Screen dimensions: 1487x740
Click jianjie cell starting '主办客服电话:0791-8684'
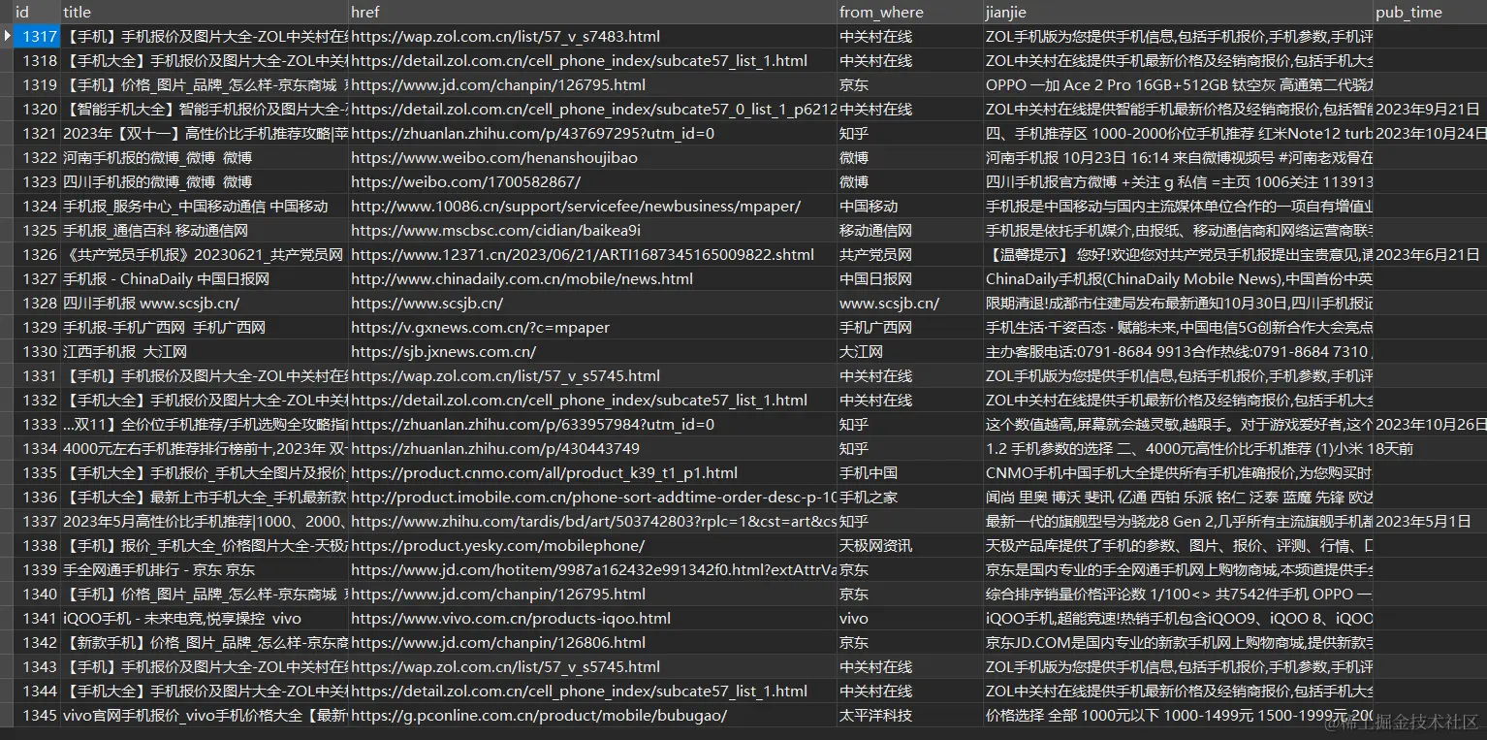(1178, 352)
